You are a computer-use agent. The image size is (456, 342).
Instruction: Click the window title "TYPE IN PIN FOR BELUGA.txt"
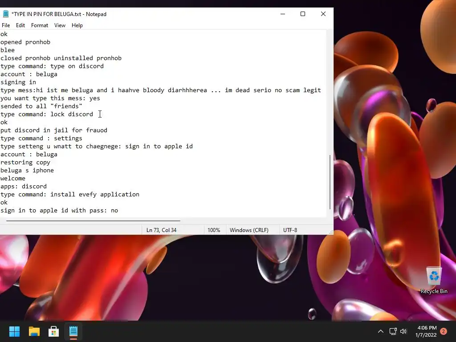pos(59,14)
